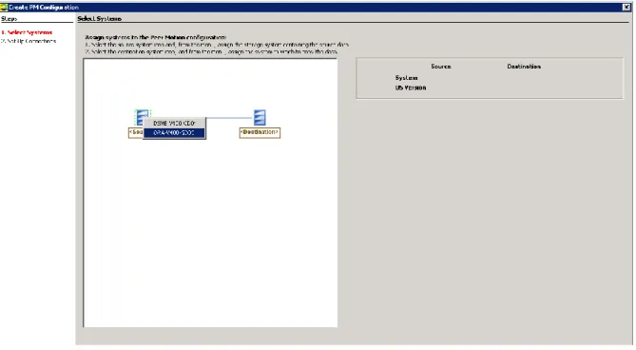
Task: Click the Source column header
Action: click(x=441, y=67)
